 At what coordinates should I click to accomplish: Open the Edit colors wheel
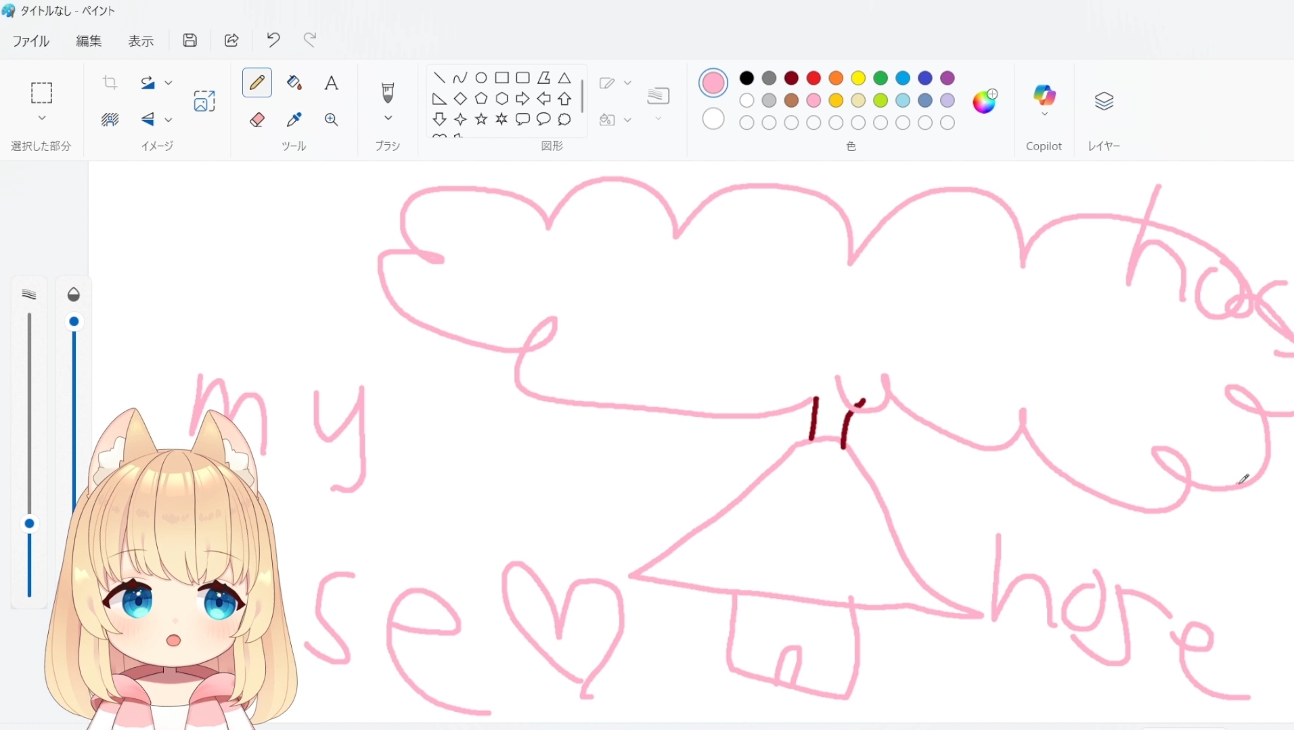(x=985, y=101)
